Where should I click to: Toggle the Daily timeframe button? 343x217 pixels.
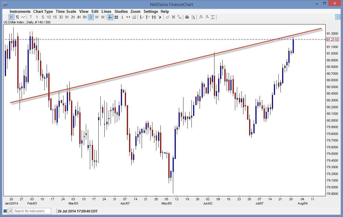coord(91,17)
